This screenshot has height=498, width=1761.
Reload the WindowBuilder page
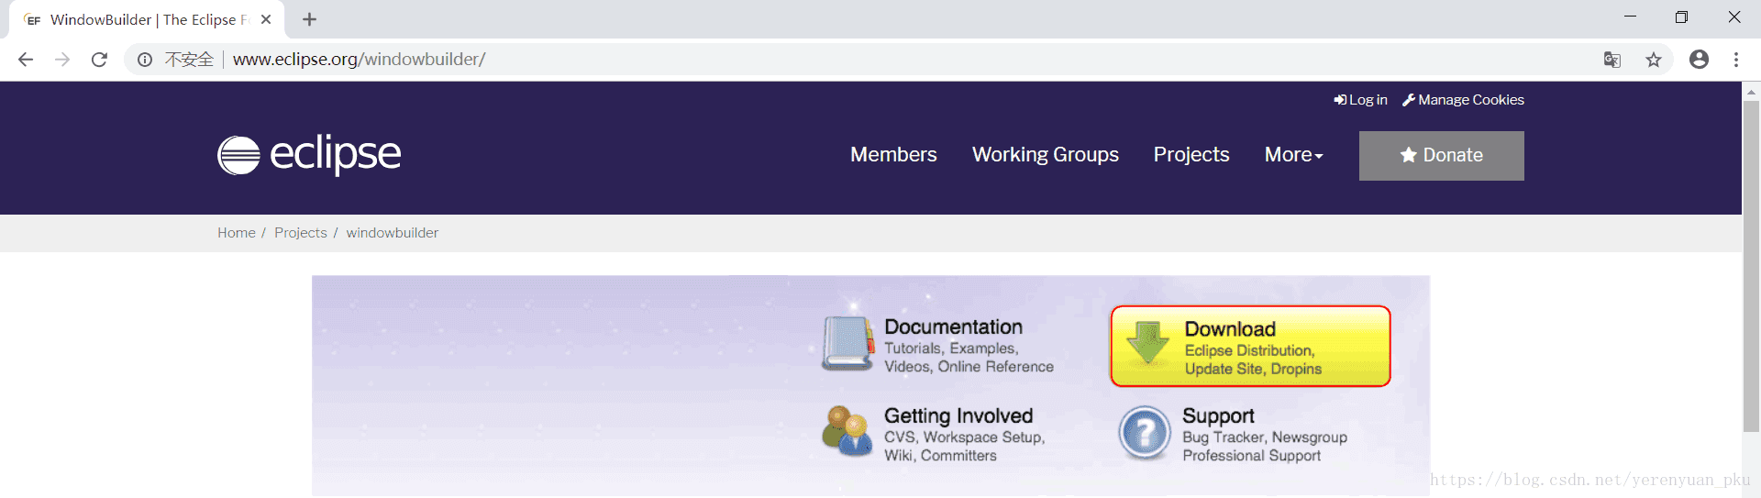tap(99, 60)
